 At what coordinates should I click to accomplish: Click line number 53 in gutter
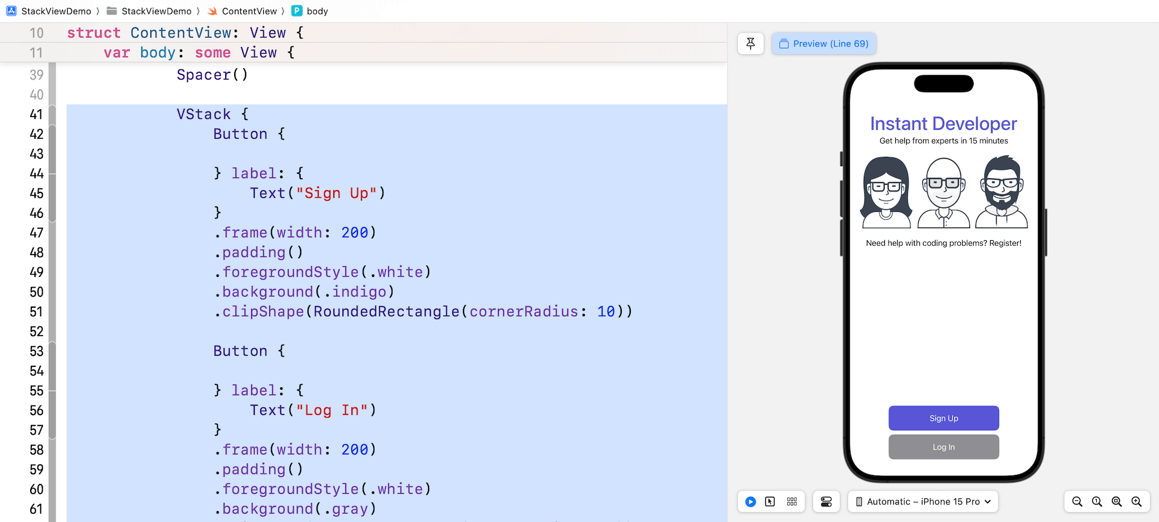click(x=36, y=351)
